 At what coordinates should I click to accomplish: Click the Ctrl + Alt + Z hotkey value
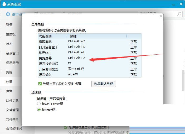tap(76, 41)
